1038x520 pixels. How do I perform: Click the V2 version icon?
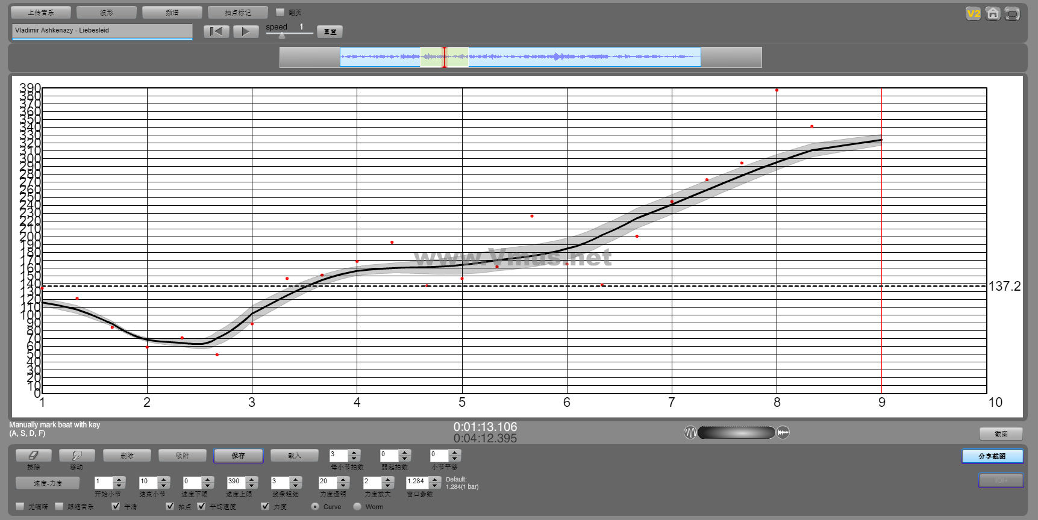click(973, 14)
